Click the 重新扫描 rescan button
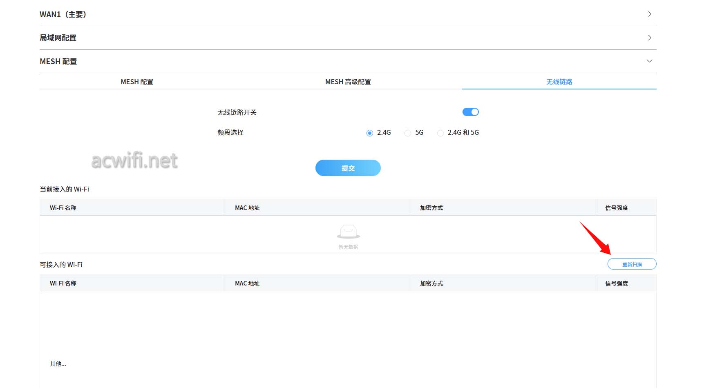 coord(632,264)
